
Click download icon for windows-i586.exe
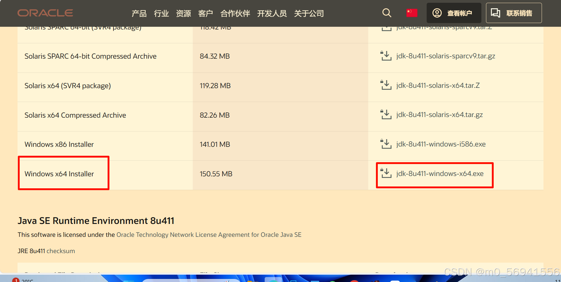[x=386, y=144]
